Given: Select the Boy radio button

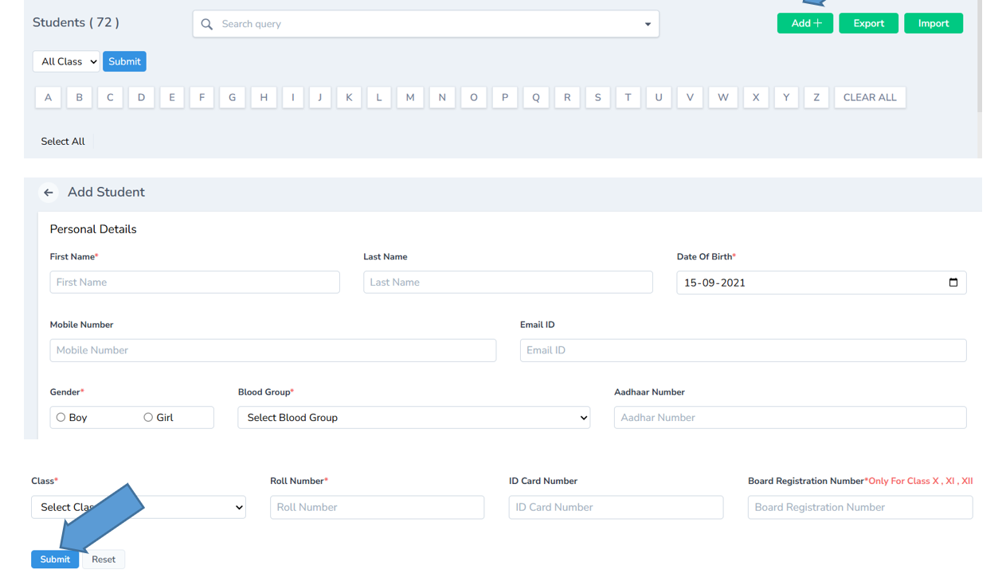Looking at the screenshot, I should pos(60,416).
